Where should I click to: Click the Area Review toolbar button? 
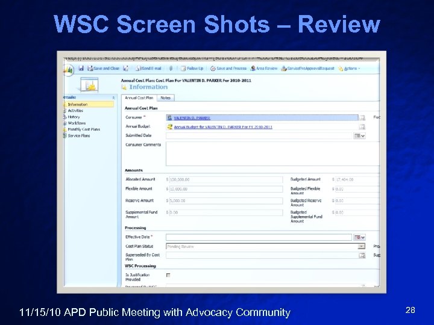(264, 68)
